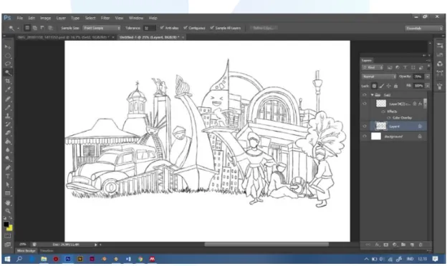Collapse the Set2 group triangle

click(x=372, y=95)
